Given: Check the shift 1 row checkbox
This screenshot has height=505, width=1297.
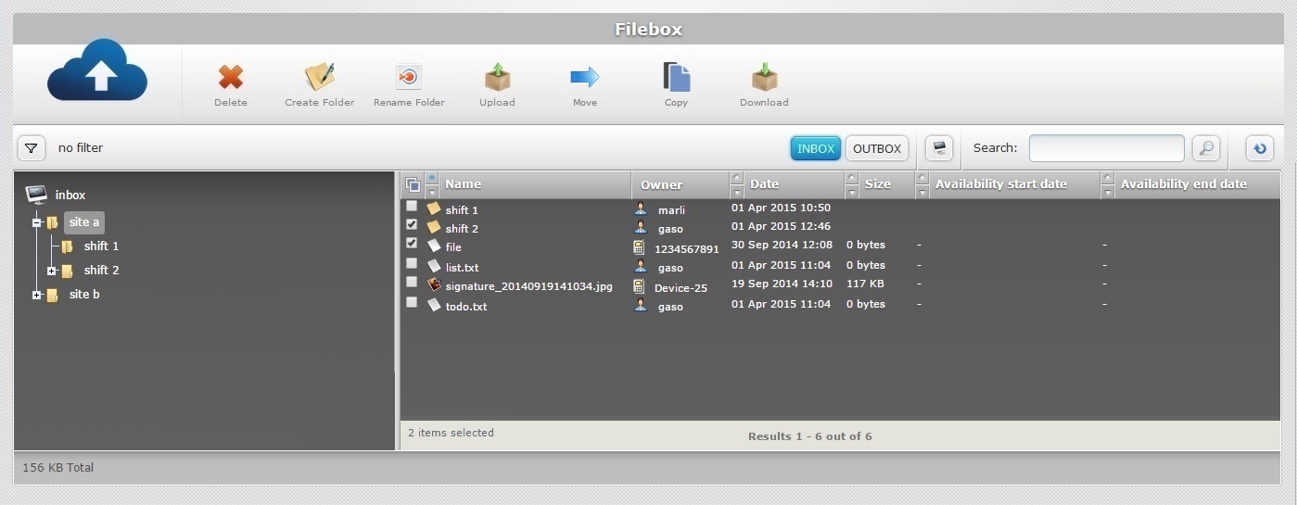Looking at the screenshot, I should [412, 206].
